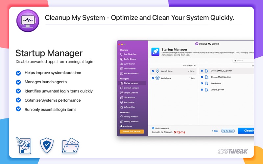Click the CleanMyMac_5_Updater file icon
263x164 pixels.
pyautogui.click(x=207, y=71)
